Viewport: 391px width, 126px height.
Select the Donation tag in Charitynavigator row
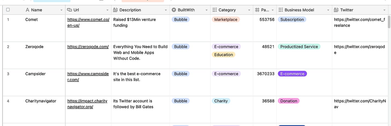[x=289, y=101]
